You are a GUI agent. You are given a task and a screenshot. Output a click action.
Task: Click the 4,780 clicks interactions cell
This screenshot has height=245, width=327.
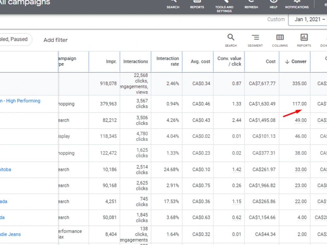point(142,136)
